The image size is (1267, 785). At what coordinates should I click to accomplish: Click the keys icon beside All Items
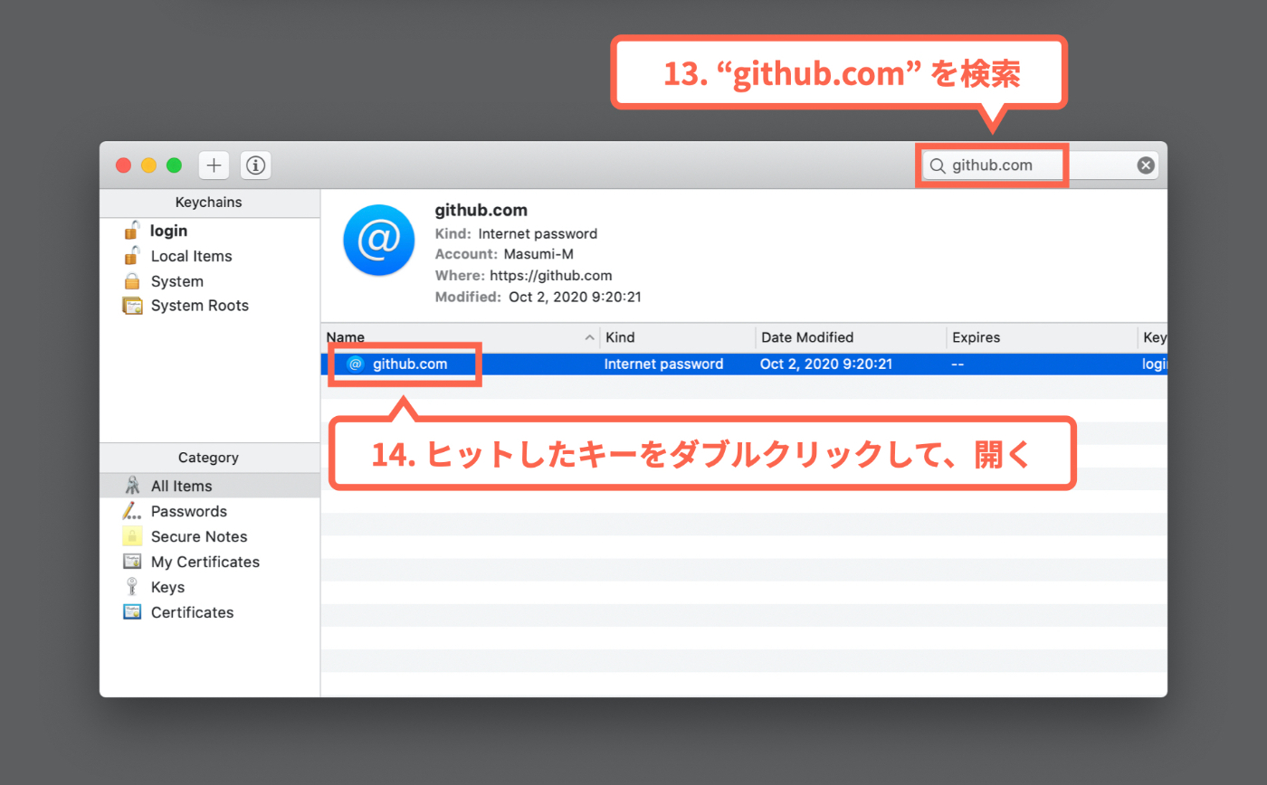click(132, 486)
